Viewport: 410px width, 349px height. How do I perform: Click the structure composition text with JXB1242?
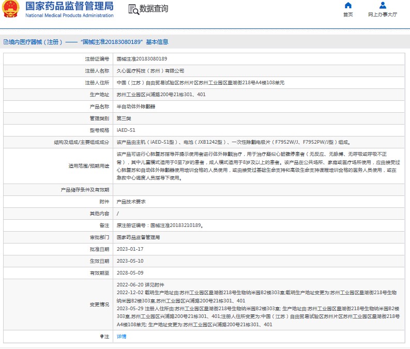(x=234, y=142)
